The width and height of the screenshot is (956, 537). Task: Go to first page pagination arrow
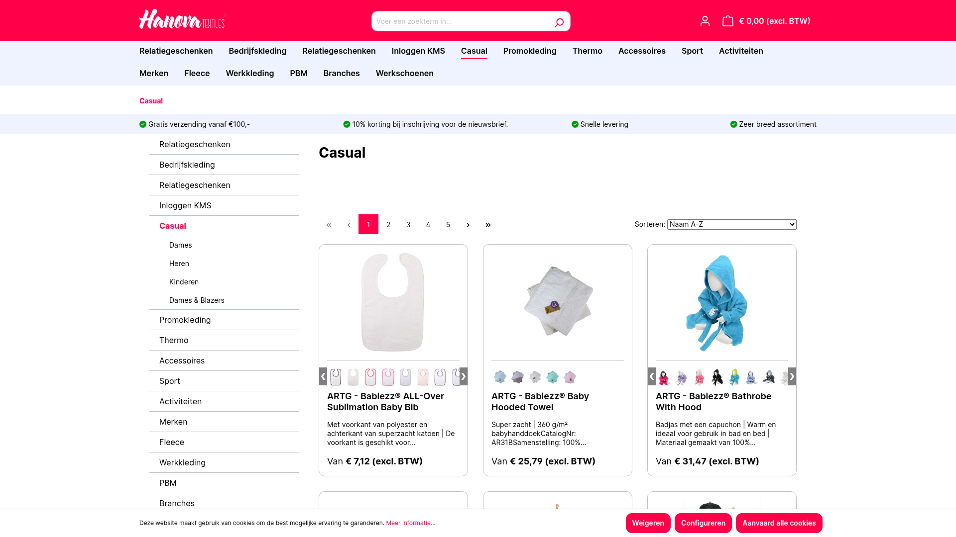[x=329, y=225]
